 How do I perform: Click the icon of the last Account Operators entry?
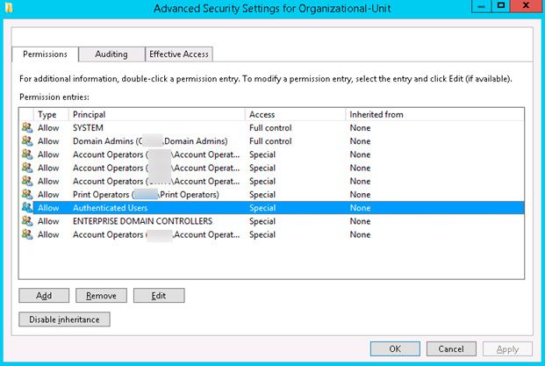point(26,235)
